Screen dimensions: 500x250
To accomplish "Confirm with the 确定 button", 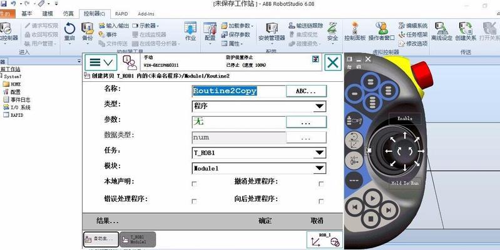I will (265, 221).
